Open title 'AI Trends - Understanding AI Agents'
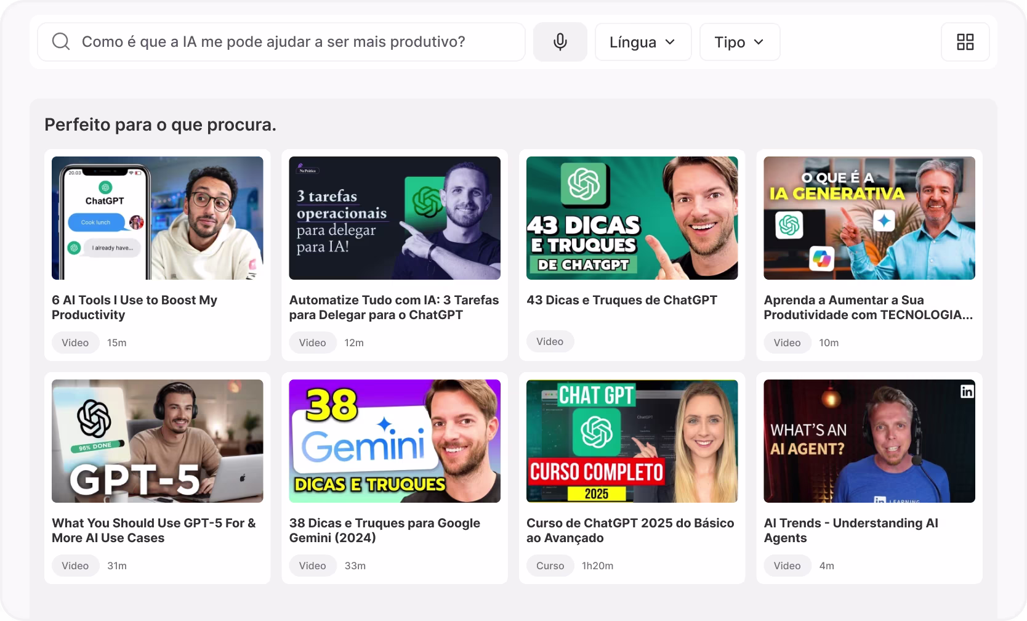1027x621 pixels. pos(851,530)
